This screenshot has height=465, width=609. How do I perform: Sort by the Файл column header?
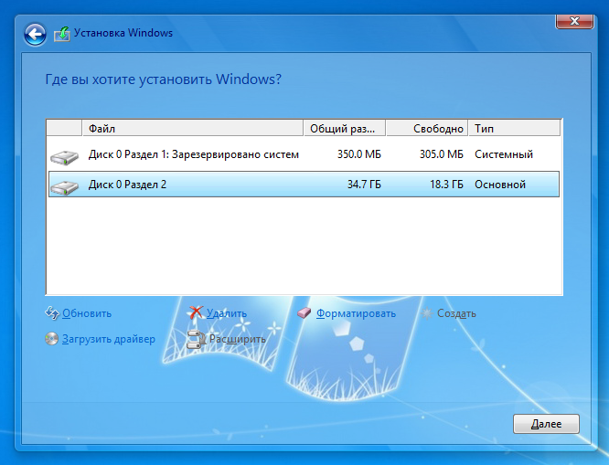point(192,128)
